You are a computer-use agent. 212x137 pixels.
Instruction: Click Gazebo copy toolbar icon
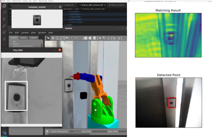coord(114,38)
